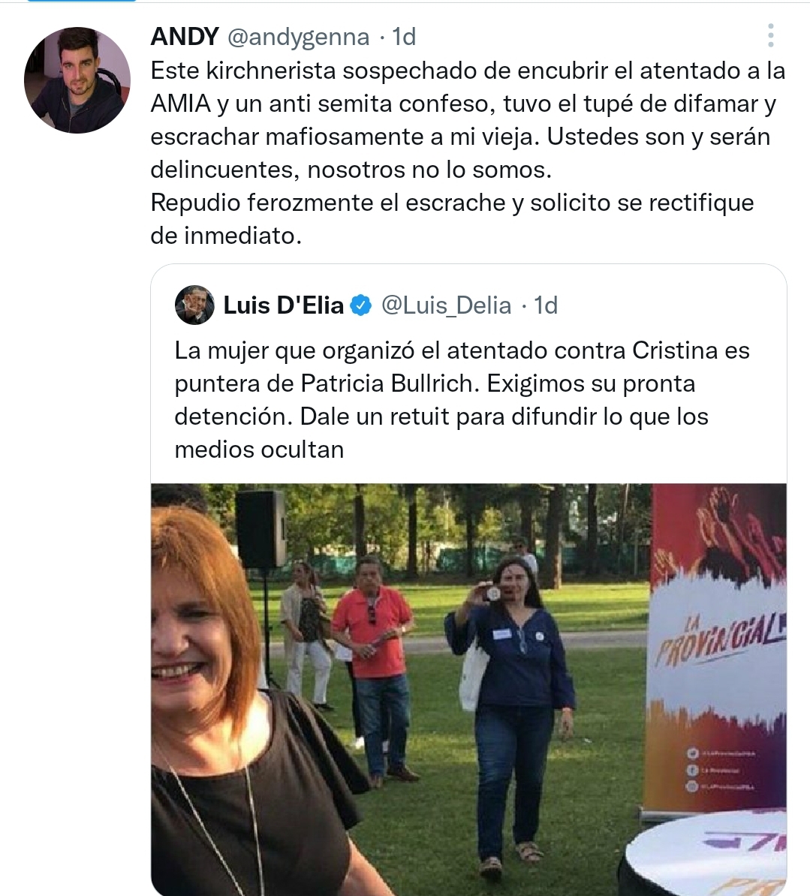810x896 pixels.
Task: Open the 1d timestamp on ANDY's tweet
Action: click(404, 37)
